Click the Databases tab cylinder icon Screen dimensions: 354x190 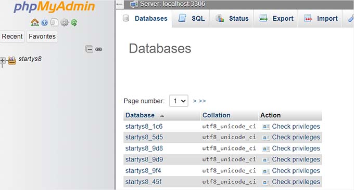click(126, 18)
